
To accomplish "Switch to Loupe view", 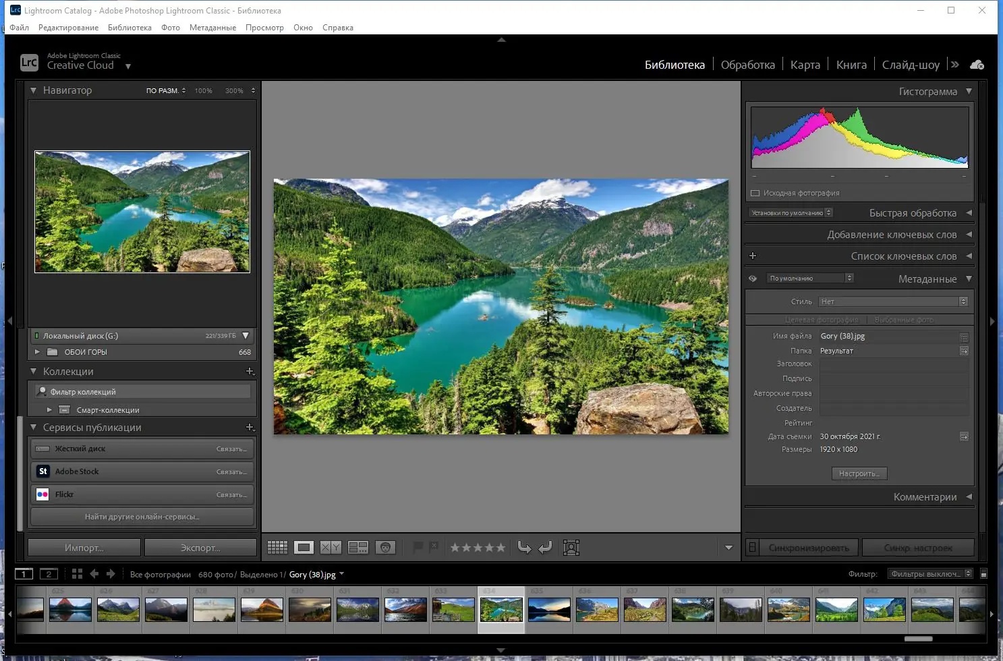I will (x=304, y=547).
